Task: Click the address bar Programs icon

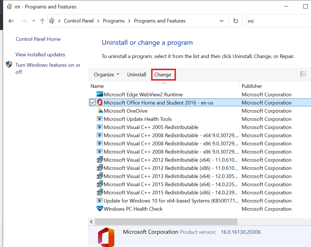Action: click(x=52, y=21)
